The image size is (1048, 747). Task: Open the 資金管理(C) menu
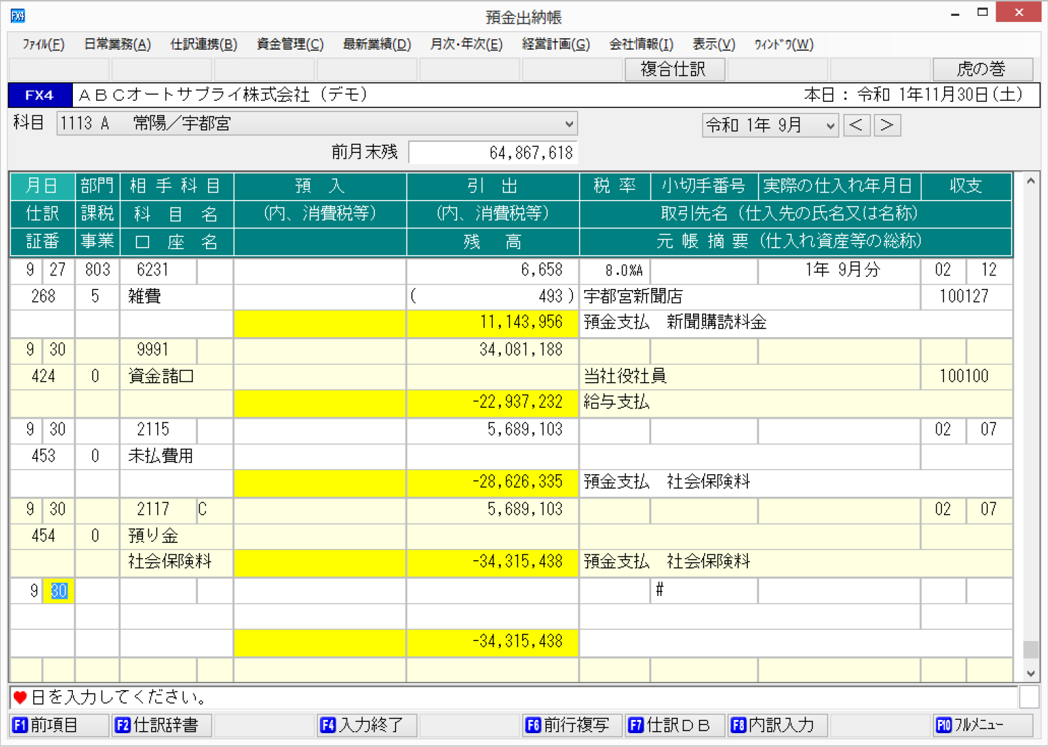tap(290, 44)
